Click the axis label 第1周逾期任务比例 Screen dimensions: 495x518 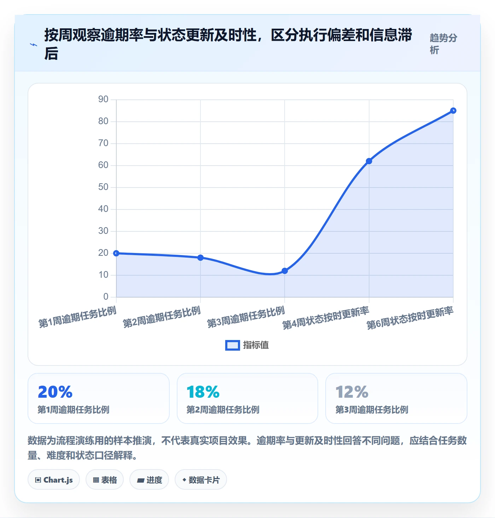click(77, 317)
